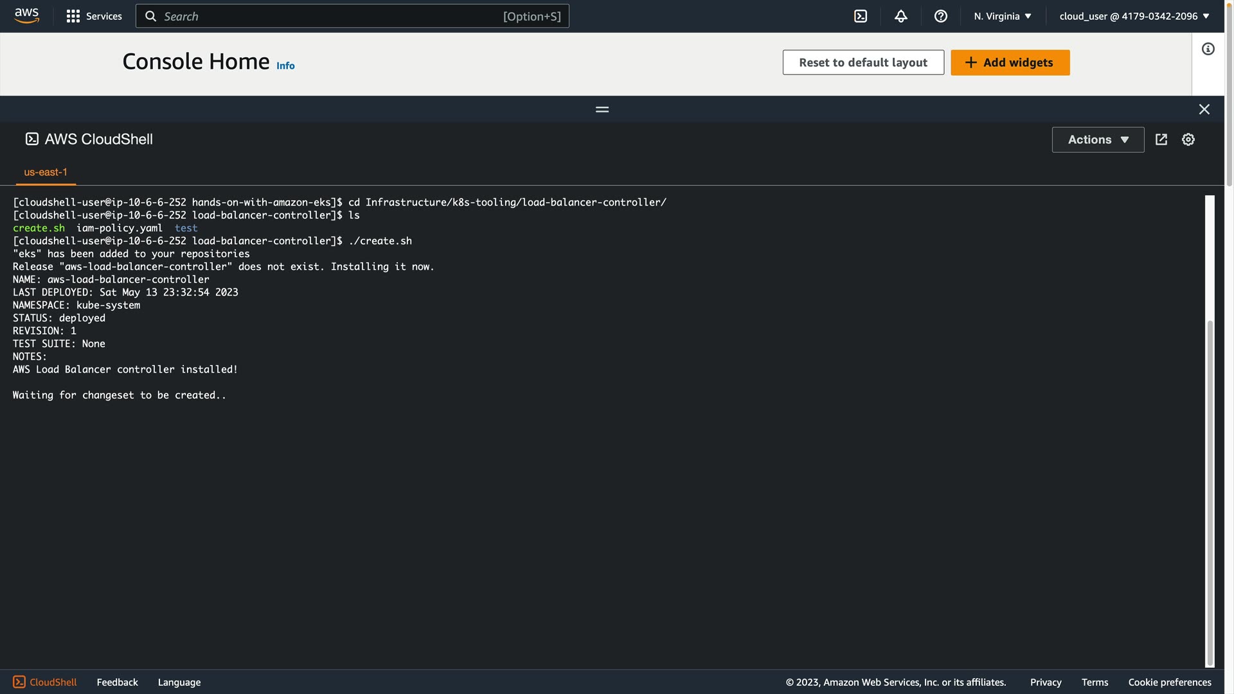
Task: Open the notifications bell
Action: tap(900, 16)
